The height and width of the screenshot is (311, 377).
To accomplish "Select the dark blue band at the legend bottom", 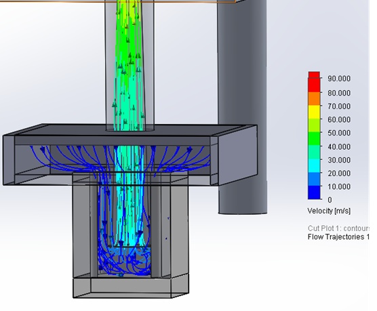I will 314,192.
